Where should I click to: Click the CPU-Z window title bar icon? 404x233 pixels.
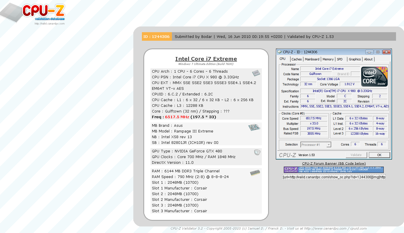(280, 52)
